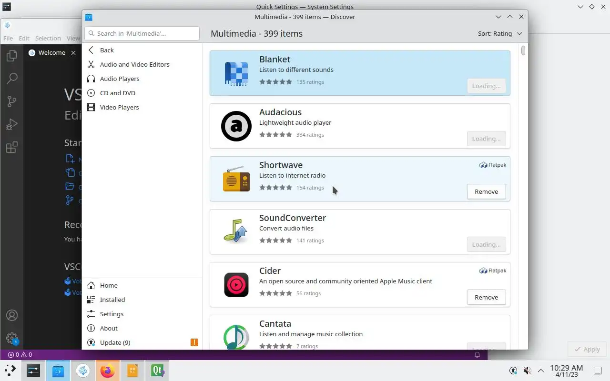The width and height of the screenshot is (610, 381).
Task: Open VS Code File menu
Action: (8, 38)
